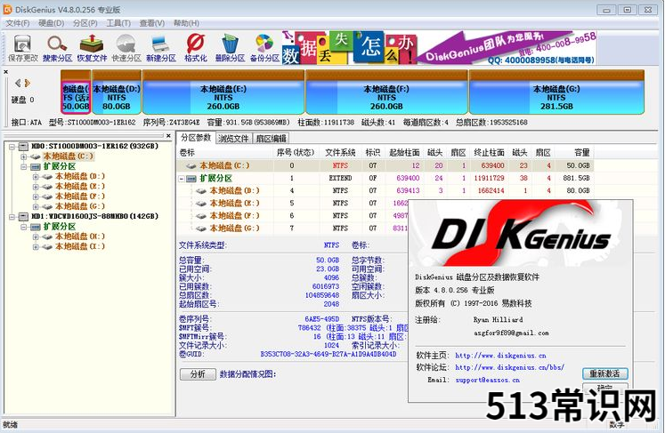Expand the 本地磁盘(G:) tree node
Image resolution: width=665 pixels, height=433 pixels.
[x=36, y=207]
